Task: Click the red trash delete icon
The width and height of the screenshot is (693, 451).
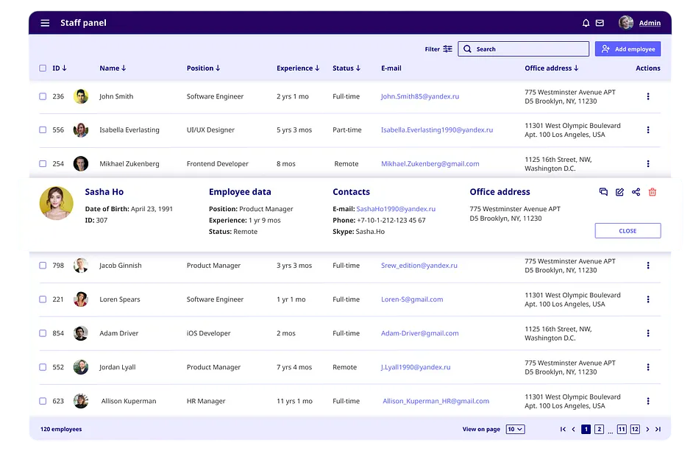Action: click(652, 192)
